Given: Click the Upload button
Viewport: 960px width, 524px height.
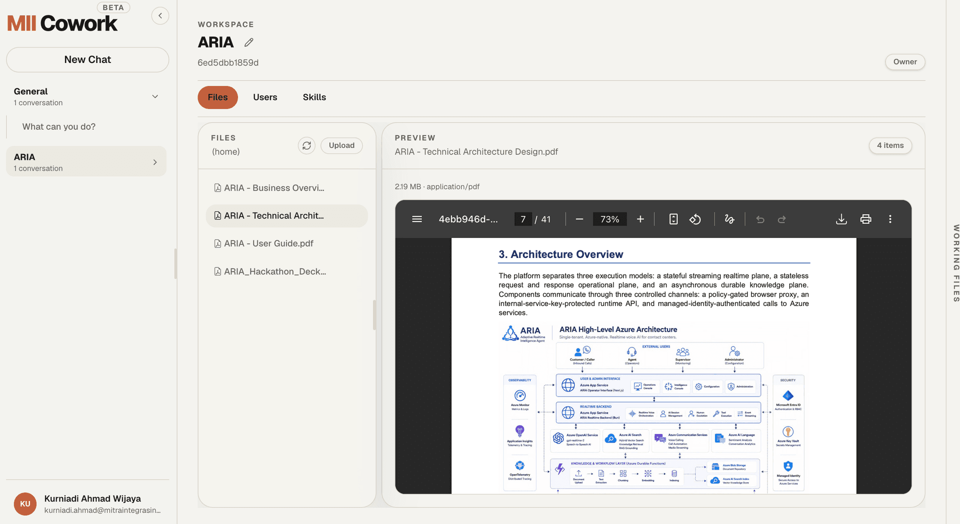Looking at the screenshot, I should pos(341,145).
